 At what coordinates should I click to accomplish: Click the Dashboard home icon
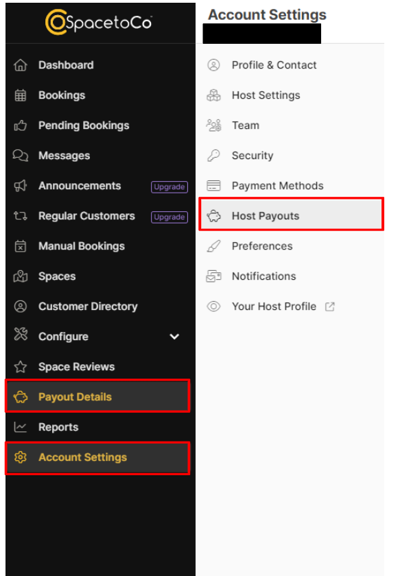point(21,65)
